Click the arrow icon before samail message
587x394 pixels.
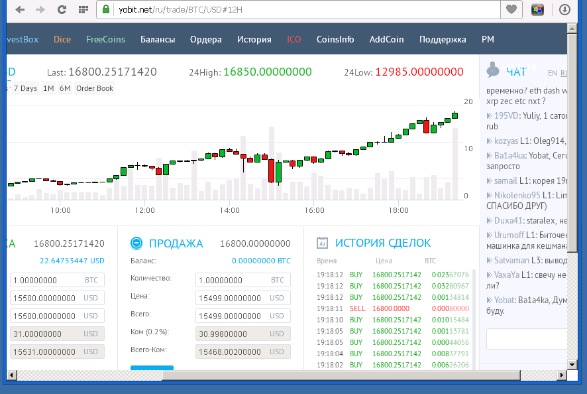(489, 180)
